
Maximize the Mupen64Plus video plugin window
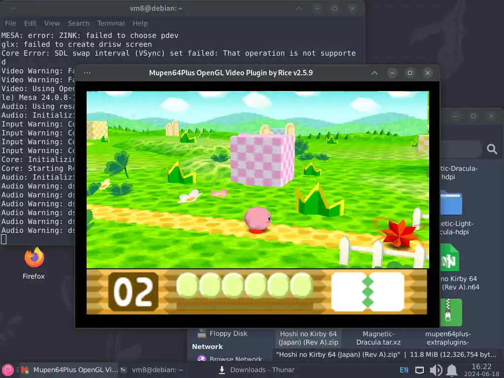410,73
